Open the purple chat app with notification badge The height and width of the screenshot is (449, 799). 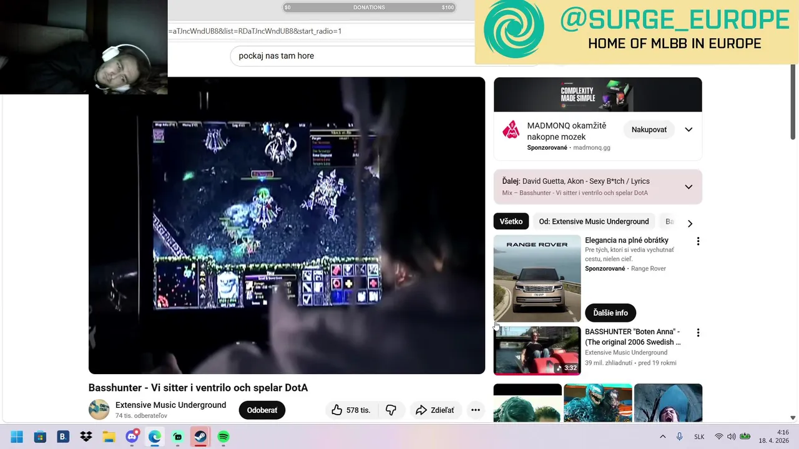tap(132, 437)
